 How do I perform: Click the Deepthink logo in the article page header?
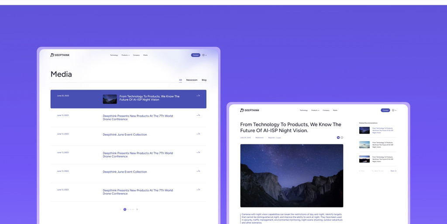pos(250,110)
